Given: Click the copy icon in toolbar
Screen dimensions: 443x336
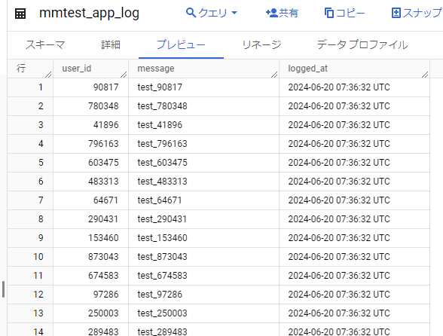Looking at the screenshot, I should (x=329, y=13).
